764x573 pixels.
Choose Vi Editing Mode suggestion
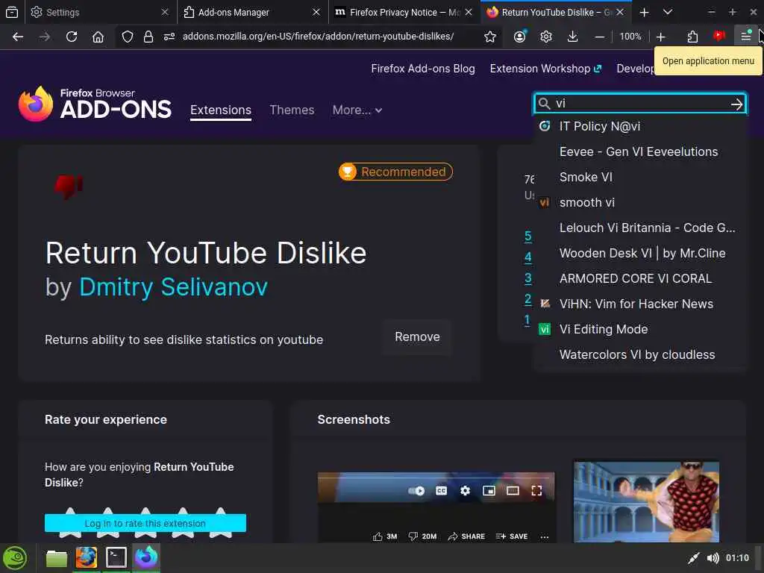[x=640, y=329]
